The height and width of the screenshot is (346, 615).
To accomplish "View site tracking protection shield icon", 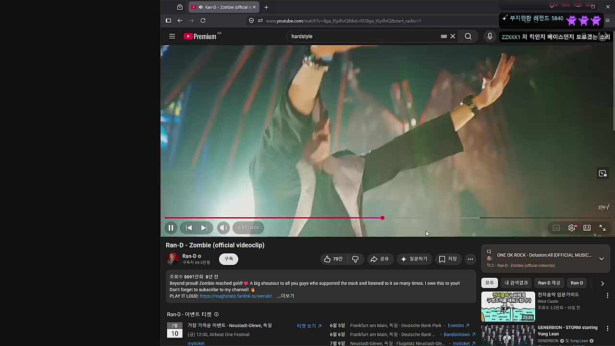I will tap(251, 21).
